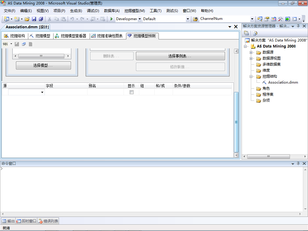Open the 源 dropdown in the first grid row
This screenshot has width=308, height=231.
click(x=42, y=92)
